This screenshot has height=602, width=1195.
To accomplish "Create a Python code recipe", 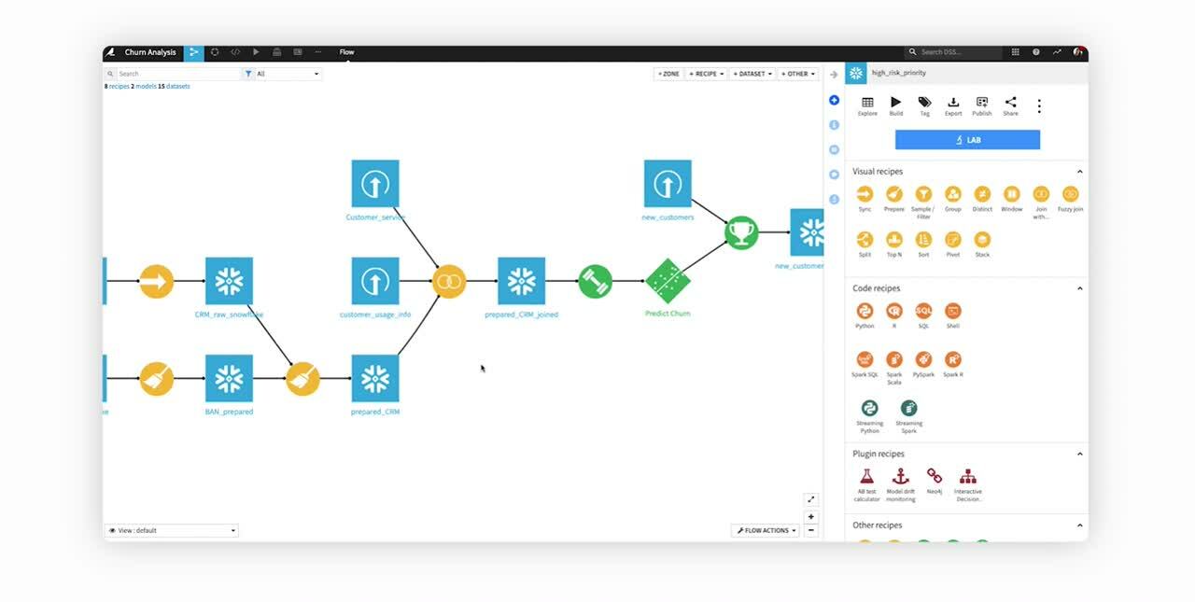I will (x=865, y=311).
